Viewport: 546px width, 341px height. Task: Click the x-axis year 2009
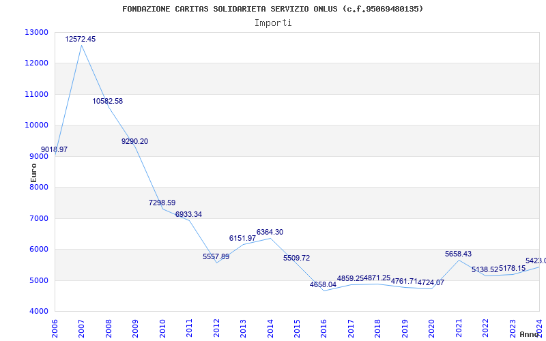pos(135,329)
